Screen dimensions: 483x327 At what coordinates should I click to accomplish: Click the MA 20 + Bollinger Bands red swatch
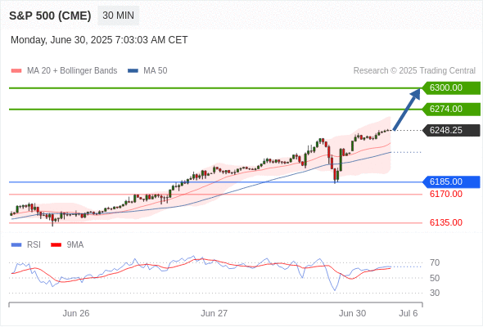pyautogui.click(x=16, y=71)
